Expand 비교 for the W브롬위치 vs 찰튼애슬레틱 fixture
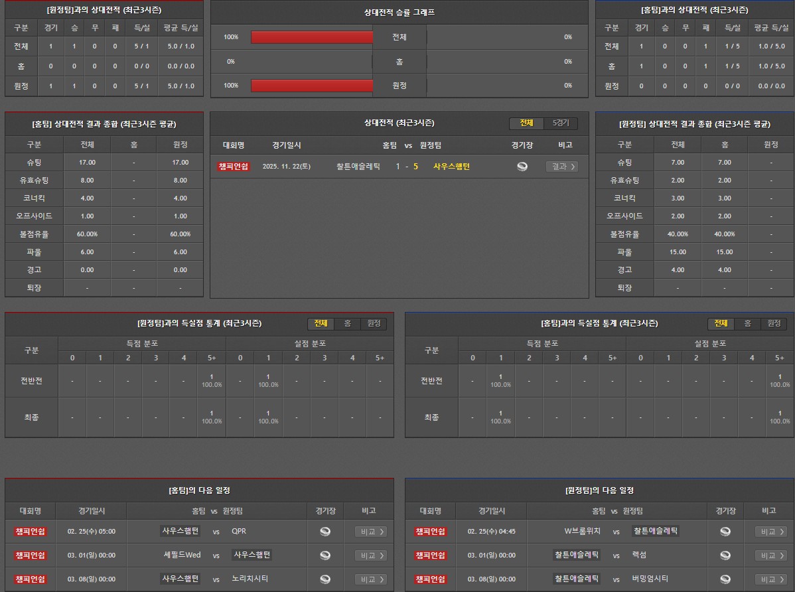795x592 pixels. coord(770,532)
